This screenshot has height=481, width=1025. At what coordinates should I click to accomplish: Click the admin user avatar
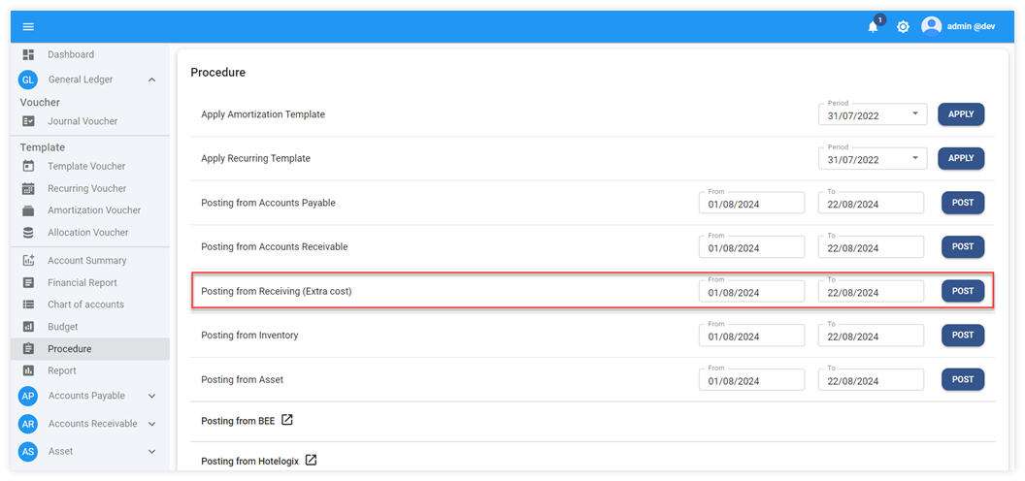(x=932, y=26)
